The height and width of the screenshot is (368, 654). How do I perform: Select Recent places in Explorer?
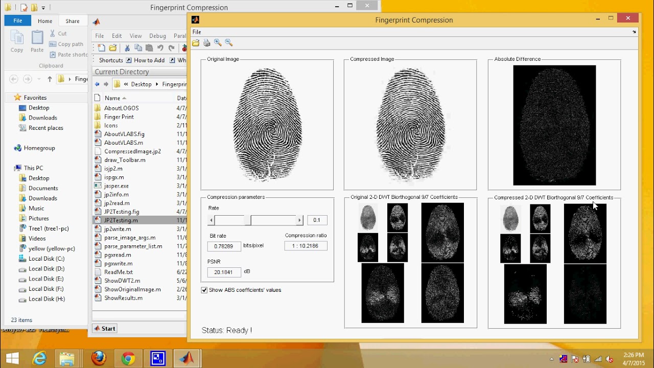point(46,128)
